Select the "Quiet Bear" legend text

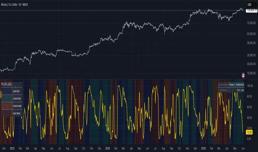(16, 113)
